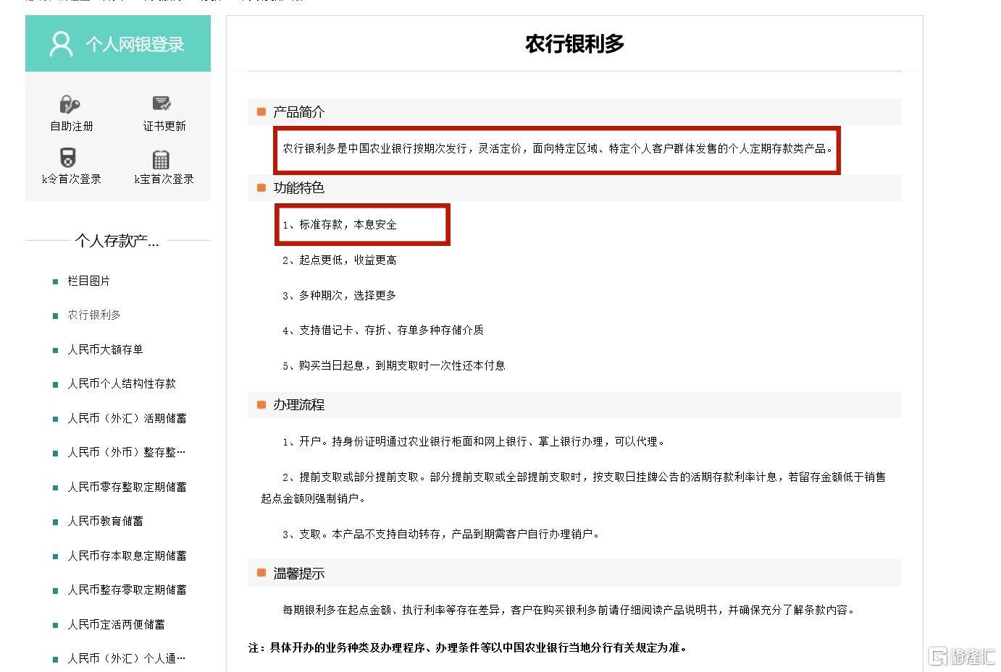Click the 功能特色 section heading

[x=298, y=188]
